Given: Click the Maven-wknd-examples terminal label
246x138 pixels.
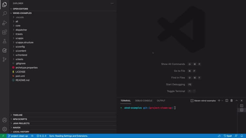Looking at the screenshot, I should pos(203,101).
